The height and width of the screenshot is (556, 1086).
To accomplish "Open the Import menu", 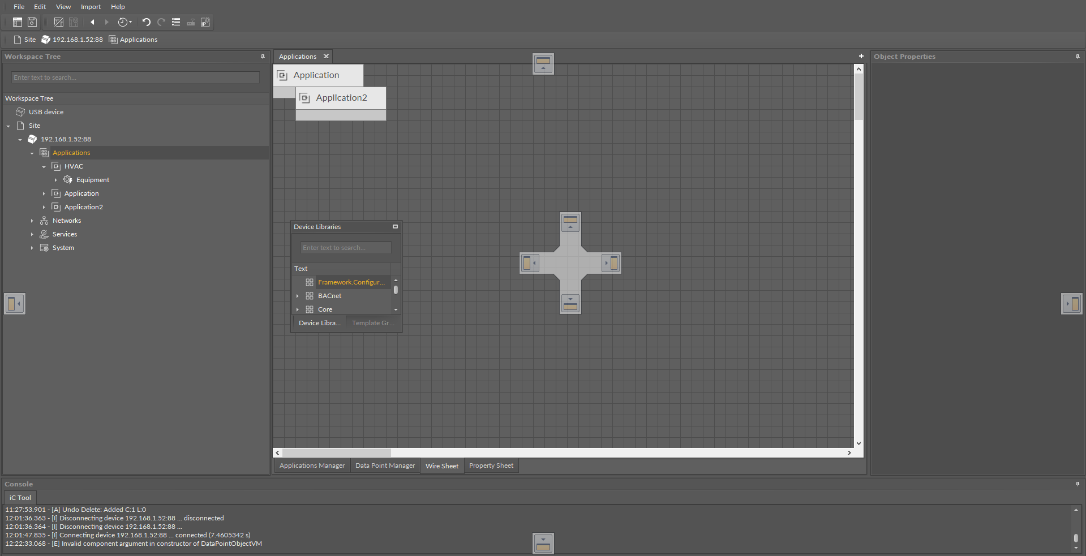I will click(x=91, y=7).
